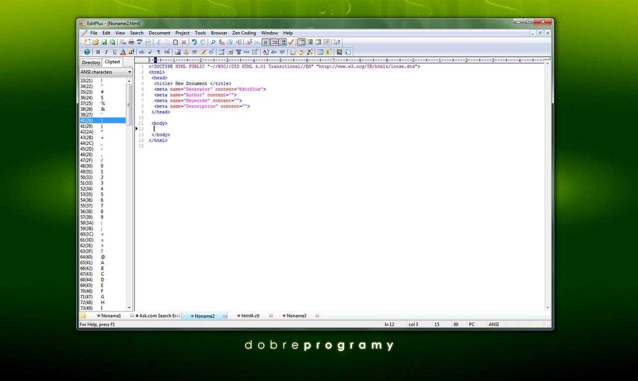638x381 pixels.
Task: Click the Redo arrow icon
Action: click(x=203, y=42)
